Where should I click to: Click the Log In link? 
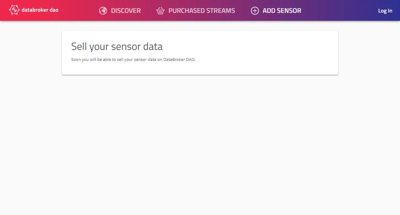(x=385, y=11)
